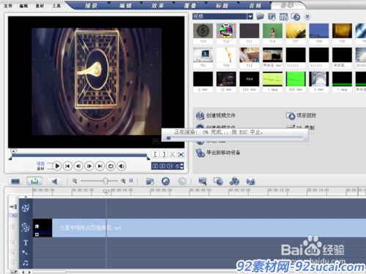Screen dimensions: 366x274
Task: Open the system volume control
Action: click(122, 166)
